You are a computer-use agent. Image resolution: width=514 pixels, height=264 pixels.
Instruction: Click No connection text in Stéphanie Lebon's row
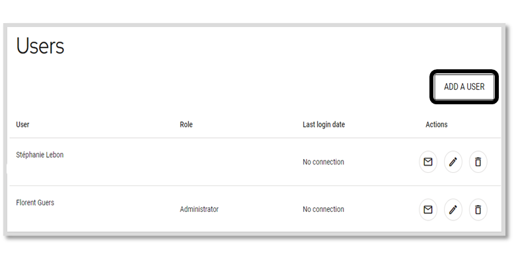click(x=323, y=162)
